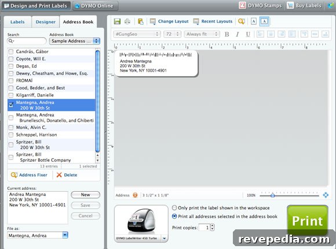Open the Change Layout dropdown

click(169, 21)
